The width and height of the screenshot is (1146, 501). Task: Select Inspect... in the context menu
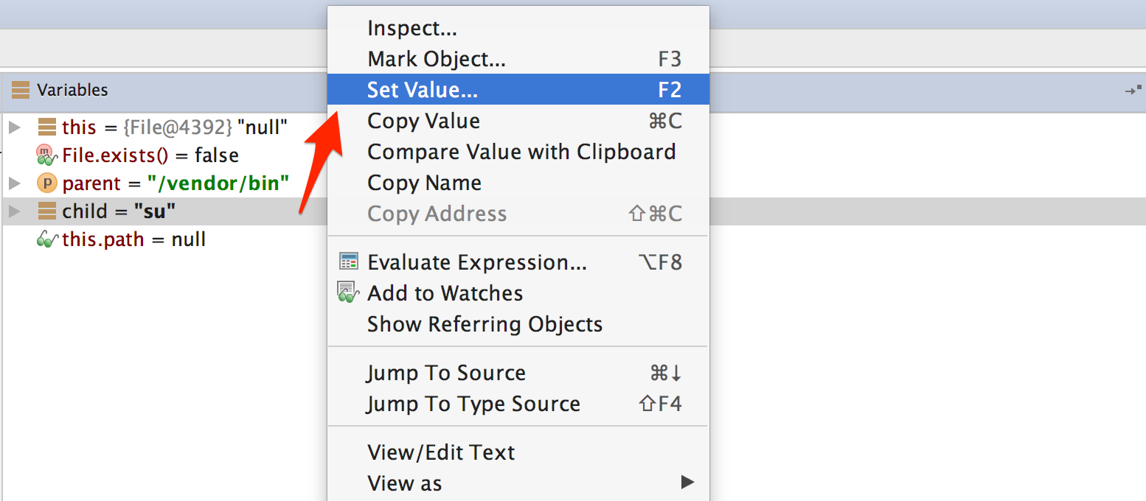(412, 29)
